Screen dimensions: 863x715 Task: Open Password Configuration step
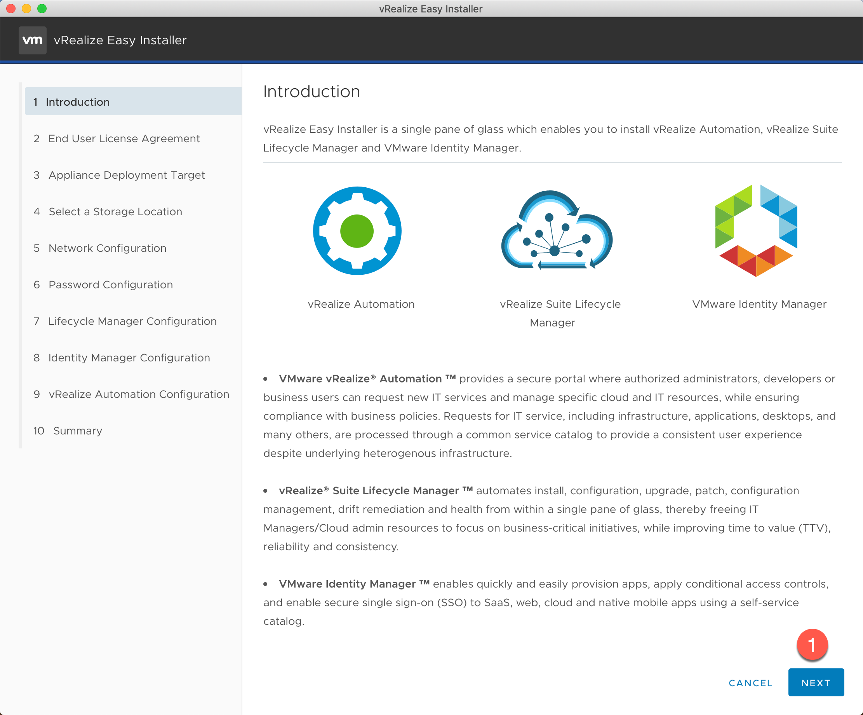point(111,284)
